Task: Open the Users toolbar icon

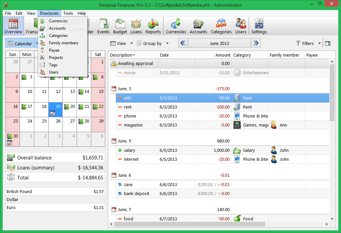Action: (241, 26)
